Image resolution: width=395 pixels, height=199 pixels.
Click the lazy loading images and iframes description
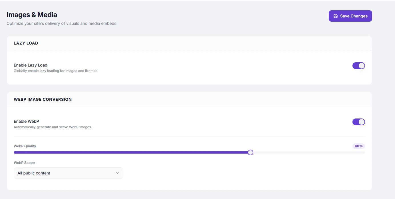click(56, 71)
